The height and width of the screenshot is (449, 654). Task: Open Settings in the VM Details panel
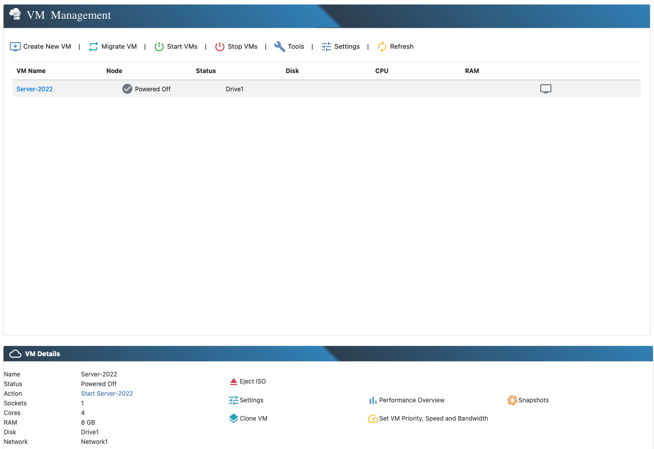click(x=251, y=400)
